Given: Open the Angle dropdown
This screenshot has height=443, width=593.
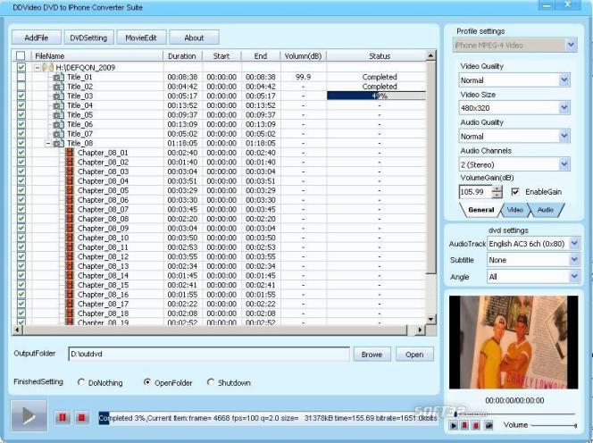Looking at the screenshot, I should (x=574, y=277).
